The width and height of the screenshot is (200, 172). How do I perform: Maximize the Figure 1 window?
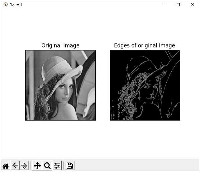click(x=178, y=5)
